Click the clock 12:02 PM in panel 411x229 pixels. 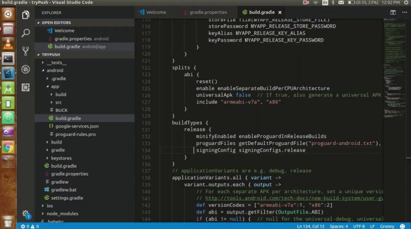click(x=391, y=3)
